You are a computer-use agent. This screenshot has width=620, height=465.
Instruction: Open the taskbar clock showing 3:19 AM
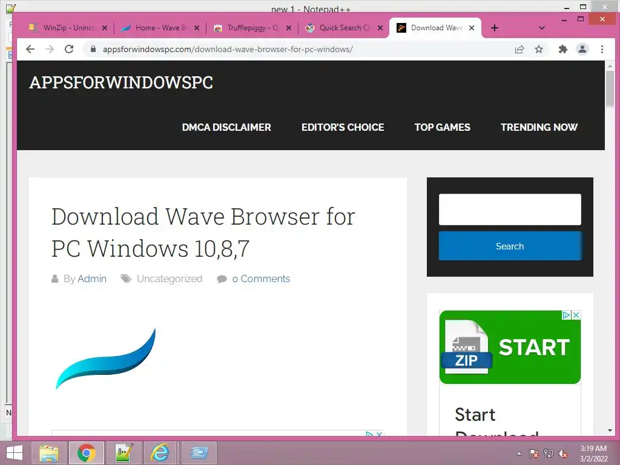[x=593, y=453]
